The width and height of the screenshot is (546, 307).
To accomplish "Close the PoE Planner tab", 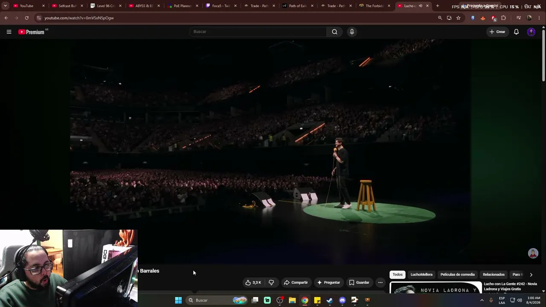I will tap(197, 6).
